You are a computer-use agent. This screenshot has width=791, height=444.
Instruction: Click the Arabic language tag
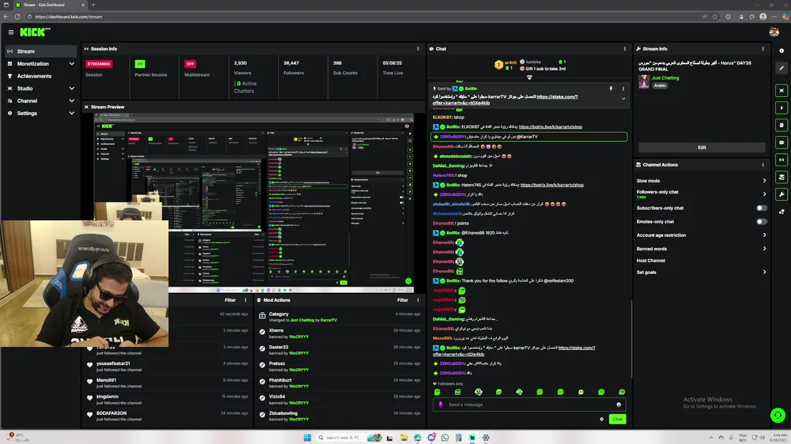coord(660,86)
